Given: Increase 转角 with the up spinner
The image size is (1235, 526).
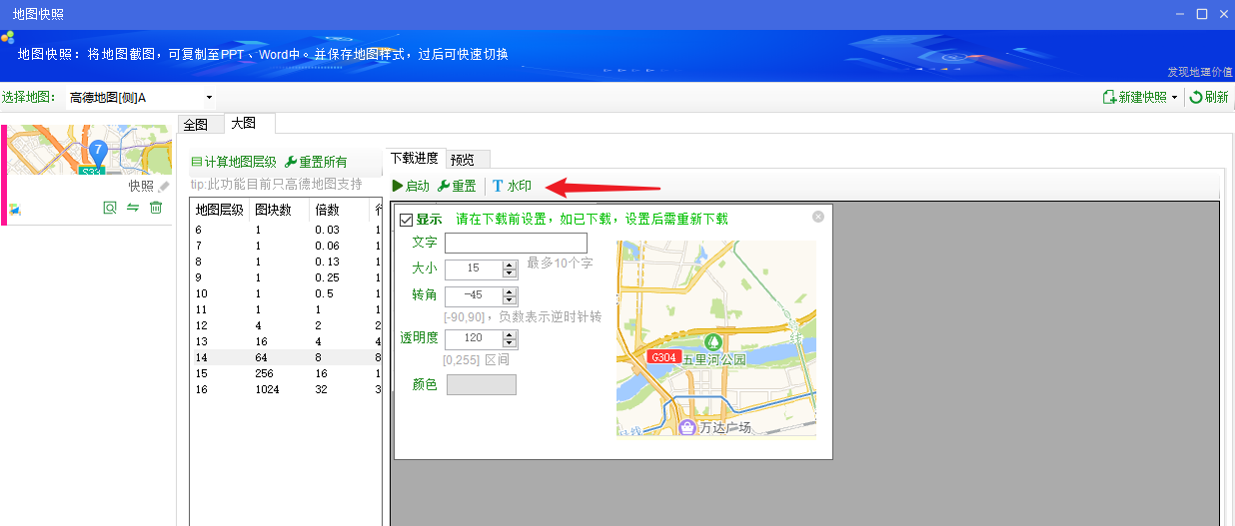Looking at the screenshot, I should 510,291.
